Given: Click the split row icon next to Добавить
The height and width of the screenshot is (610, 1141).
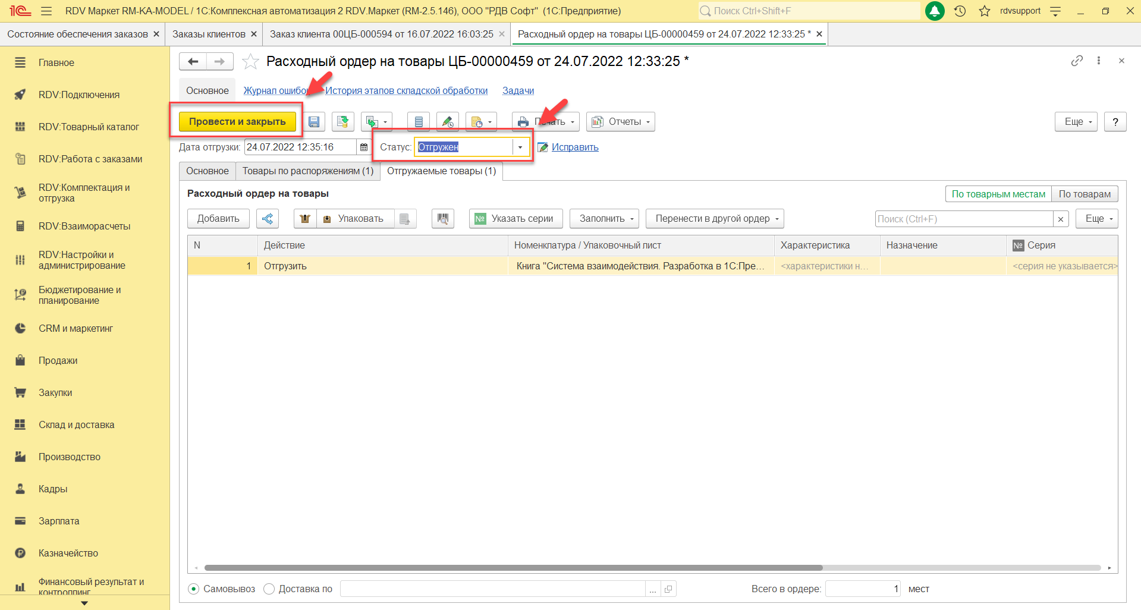Looking at the screenshot, I should click(x=268, y=219).
